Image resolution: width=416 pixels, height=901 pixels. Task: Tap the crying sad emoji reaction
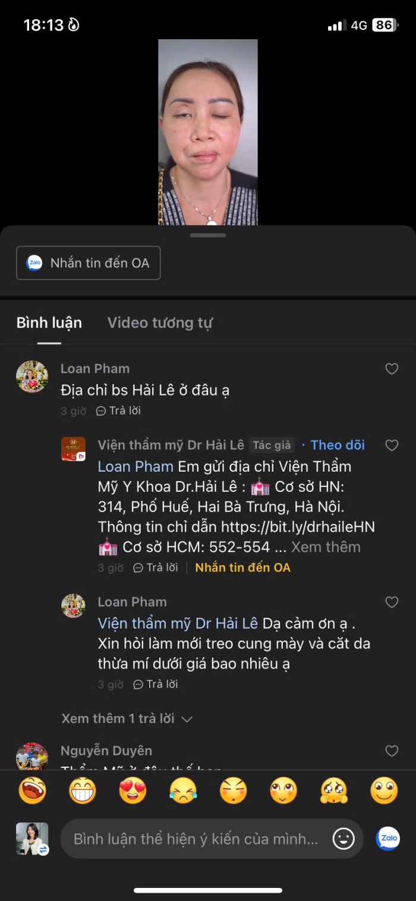183,791
